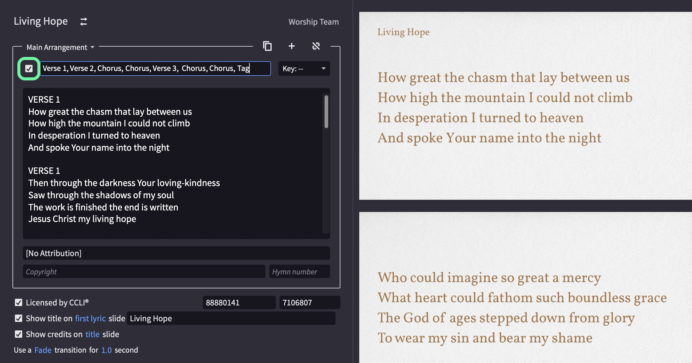Screen dimensions: 692x363
Task: Click the second VERSE 1 heading in editor
Action: [44, 171]
